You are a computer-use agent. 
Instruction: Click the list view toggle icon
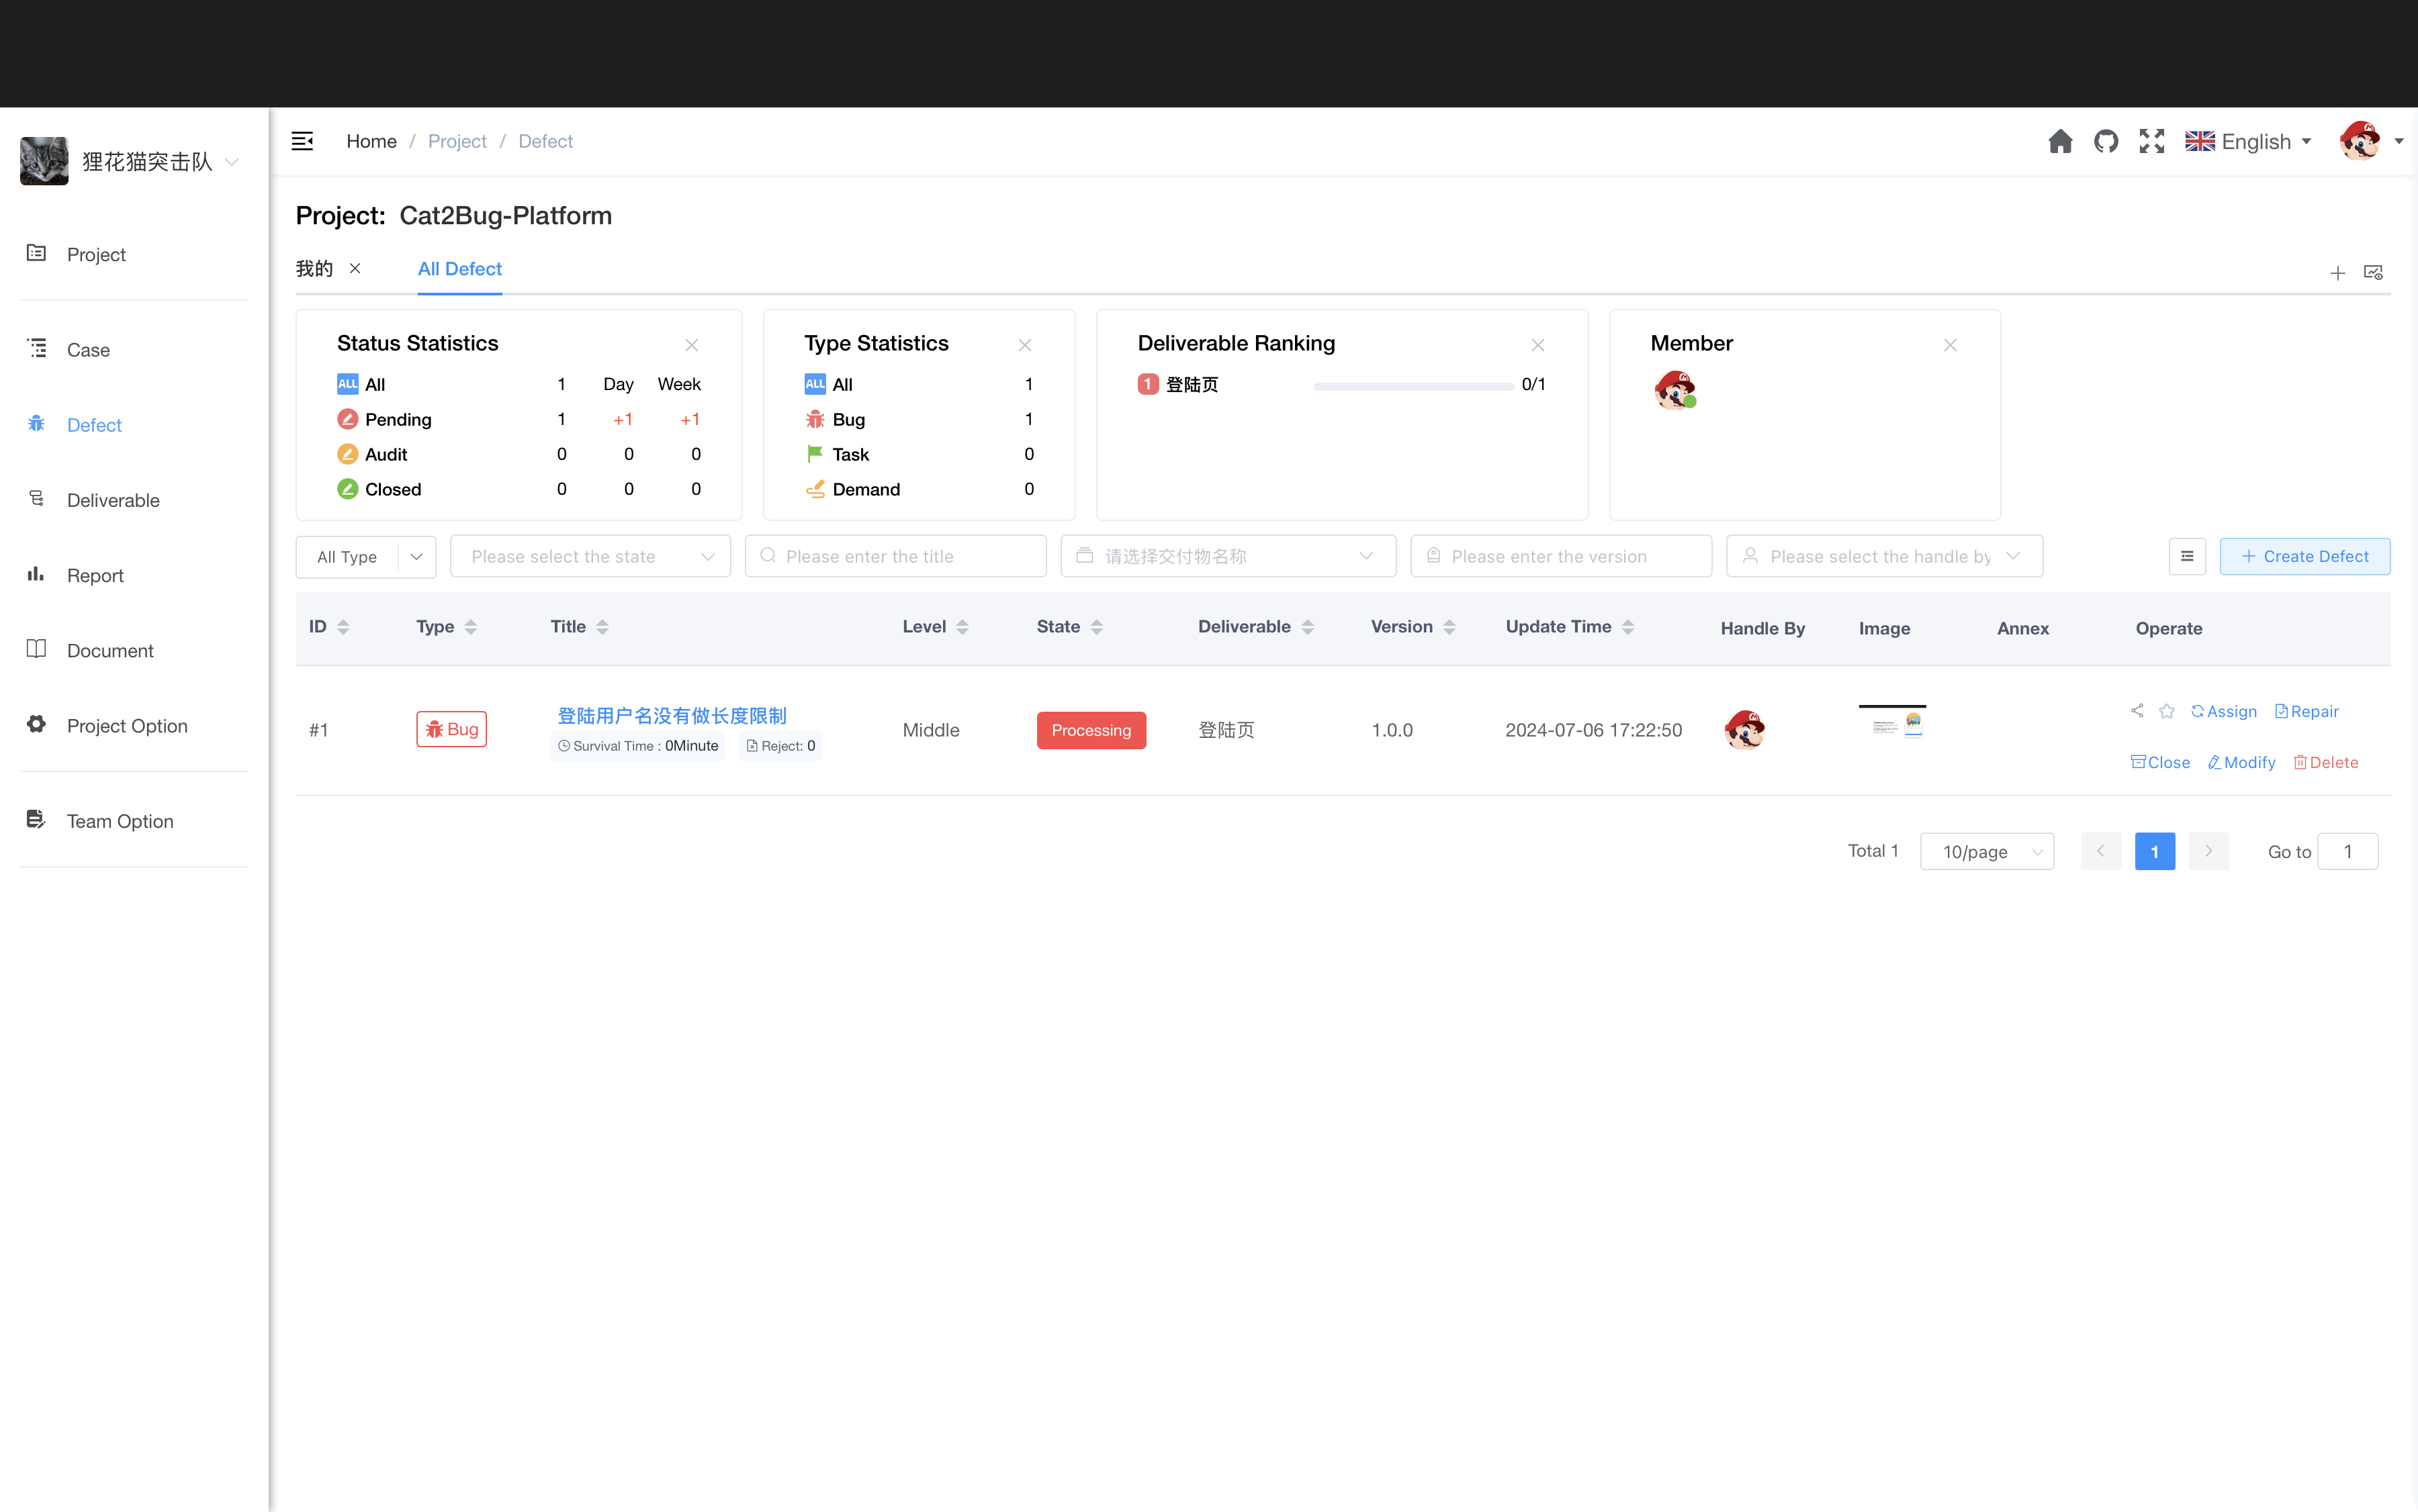(2186, 556)
